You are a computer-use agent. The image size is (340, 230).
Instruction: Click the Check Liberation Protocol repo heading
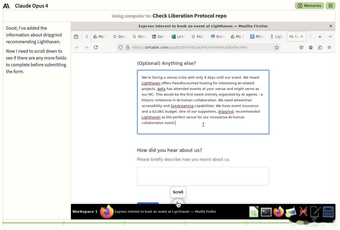(x=189, y=16)
